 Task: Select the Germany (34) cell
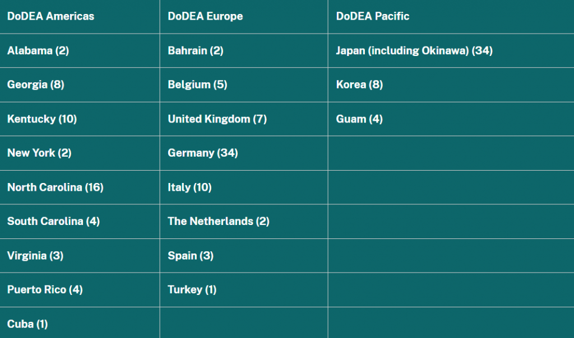[203, 153]
